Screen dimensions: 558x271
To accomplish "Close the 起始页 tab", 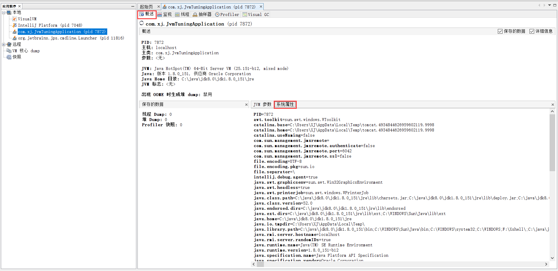I will 158,6.
